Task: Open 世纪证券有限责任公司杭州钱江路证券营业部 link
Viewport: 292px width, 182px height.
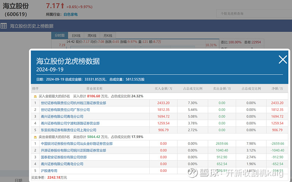Action: click(x=73, y=103)
